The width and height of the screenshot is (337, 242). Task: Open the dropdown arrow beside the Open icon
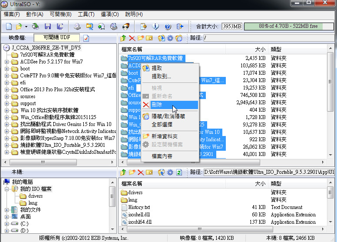pyautogui.click(x=26, y=27)
